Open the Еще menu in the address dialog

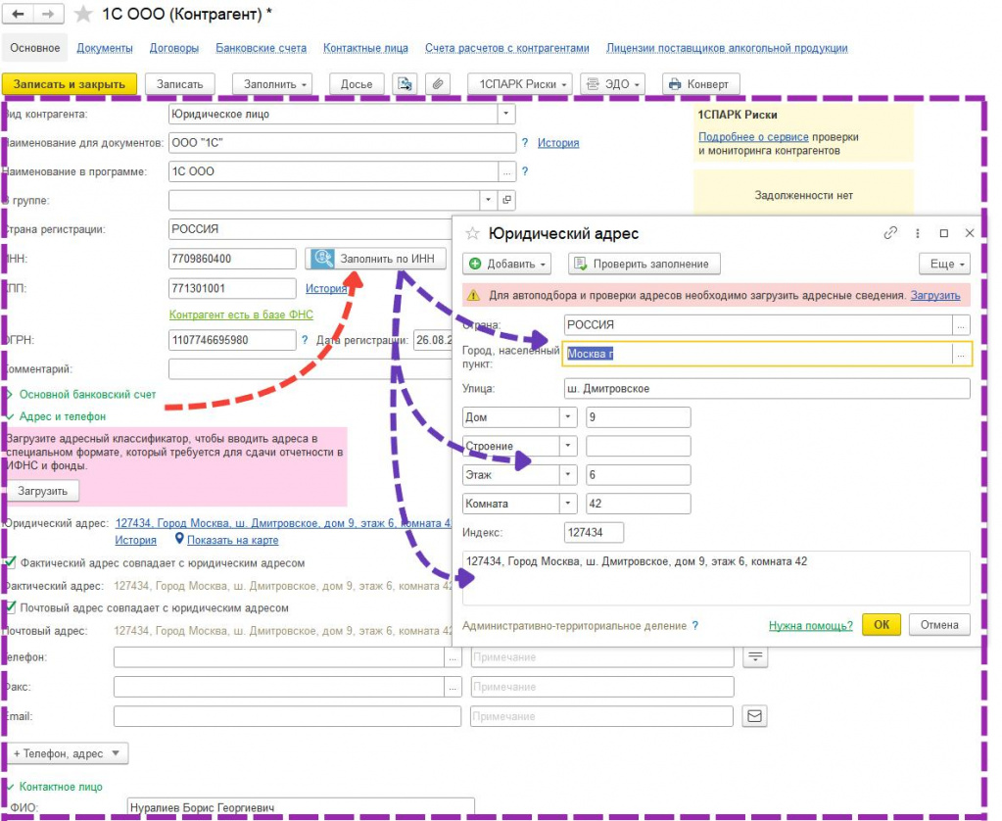point(944,264)
